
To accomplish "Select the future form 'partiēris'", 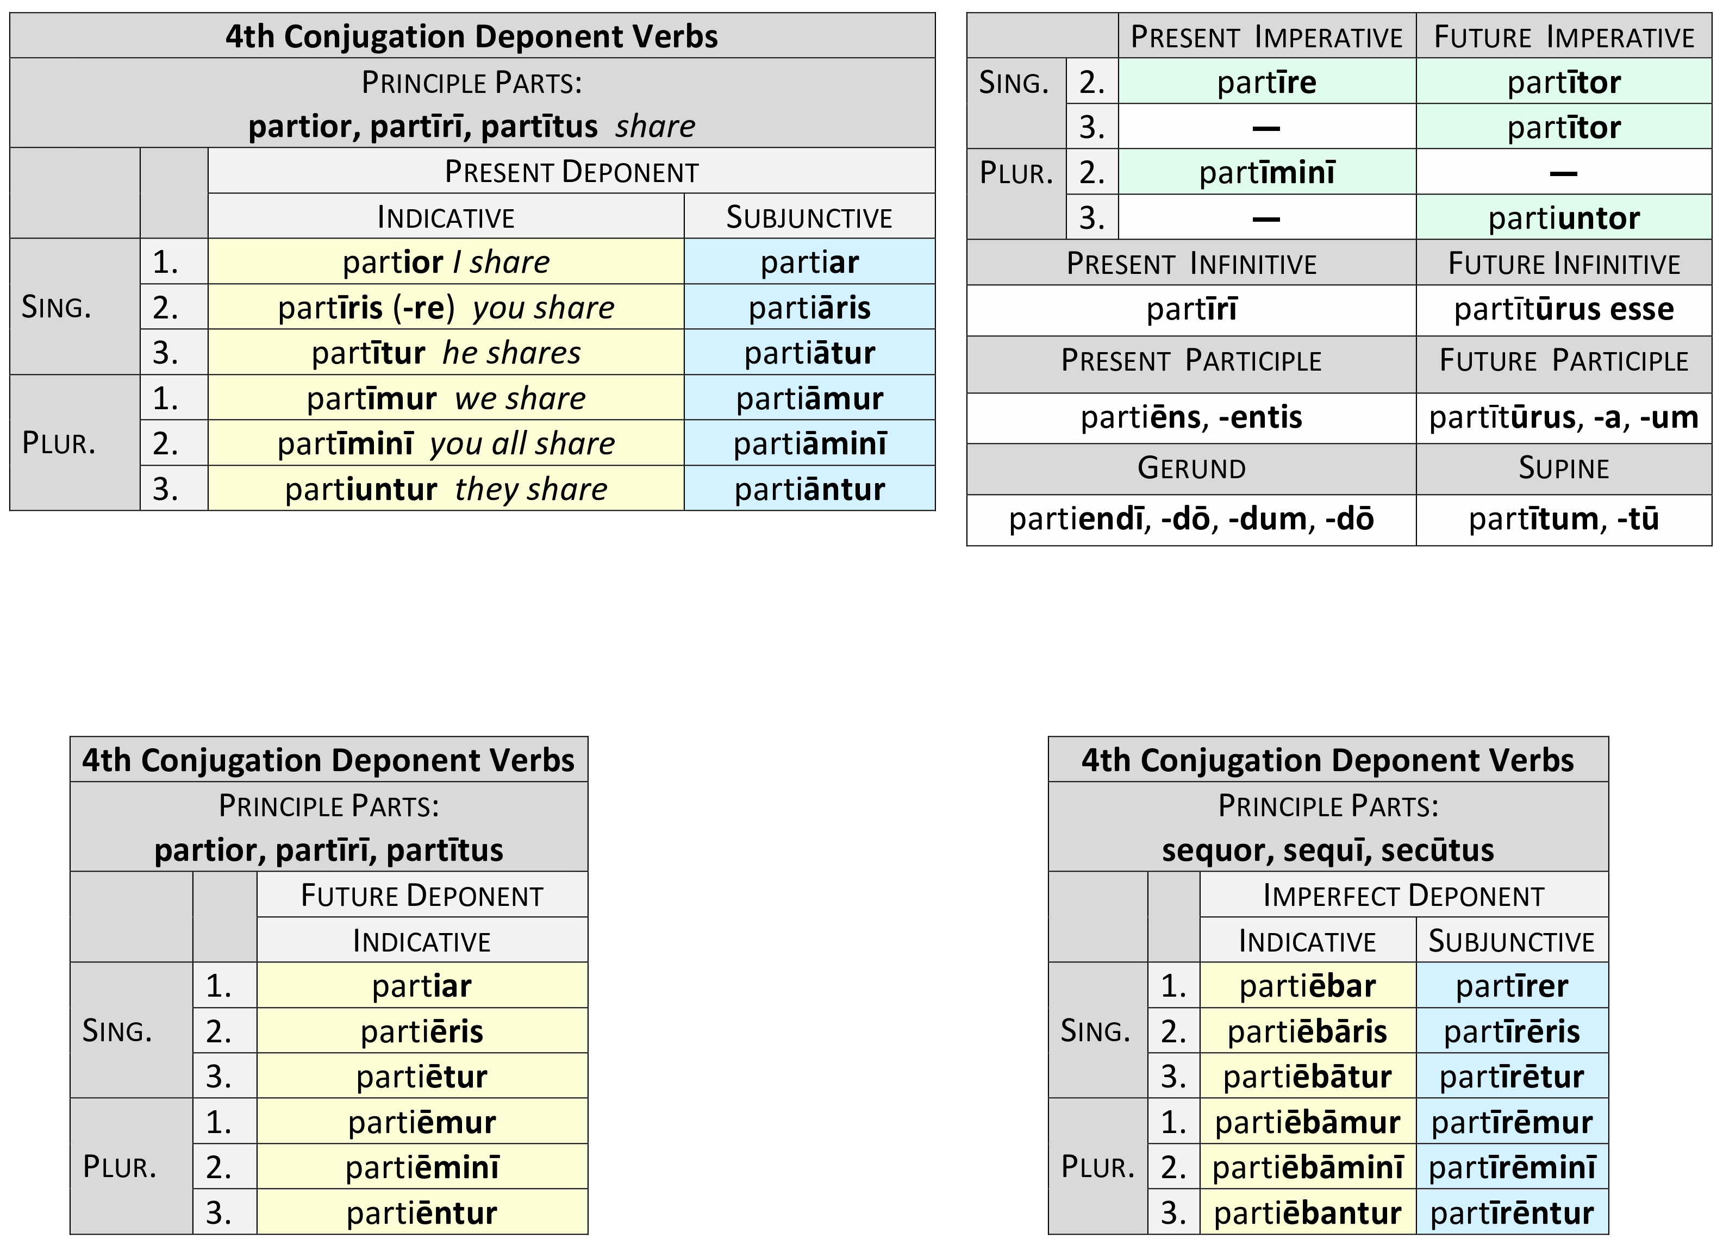I will point(422,1031).
